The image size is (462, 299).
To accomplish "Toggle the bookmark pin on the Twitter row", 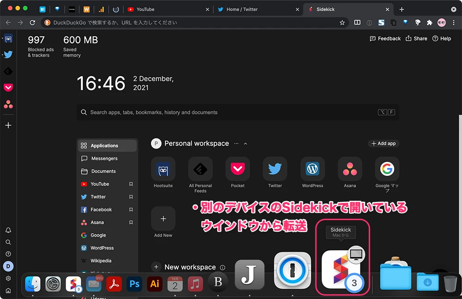I will [131, 197].
